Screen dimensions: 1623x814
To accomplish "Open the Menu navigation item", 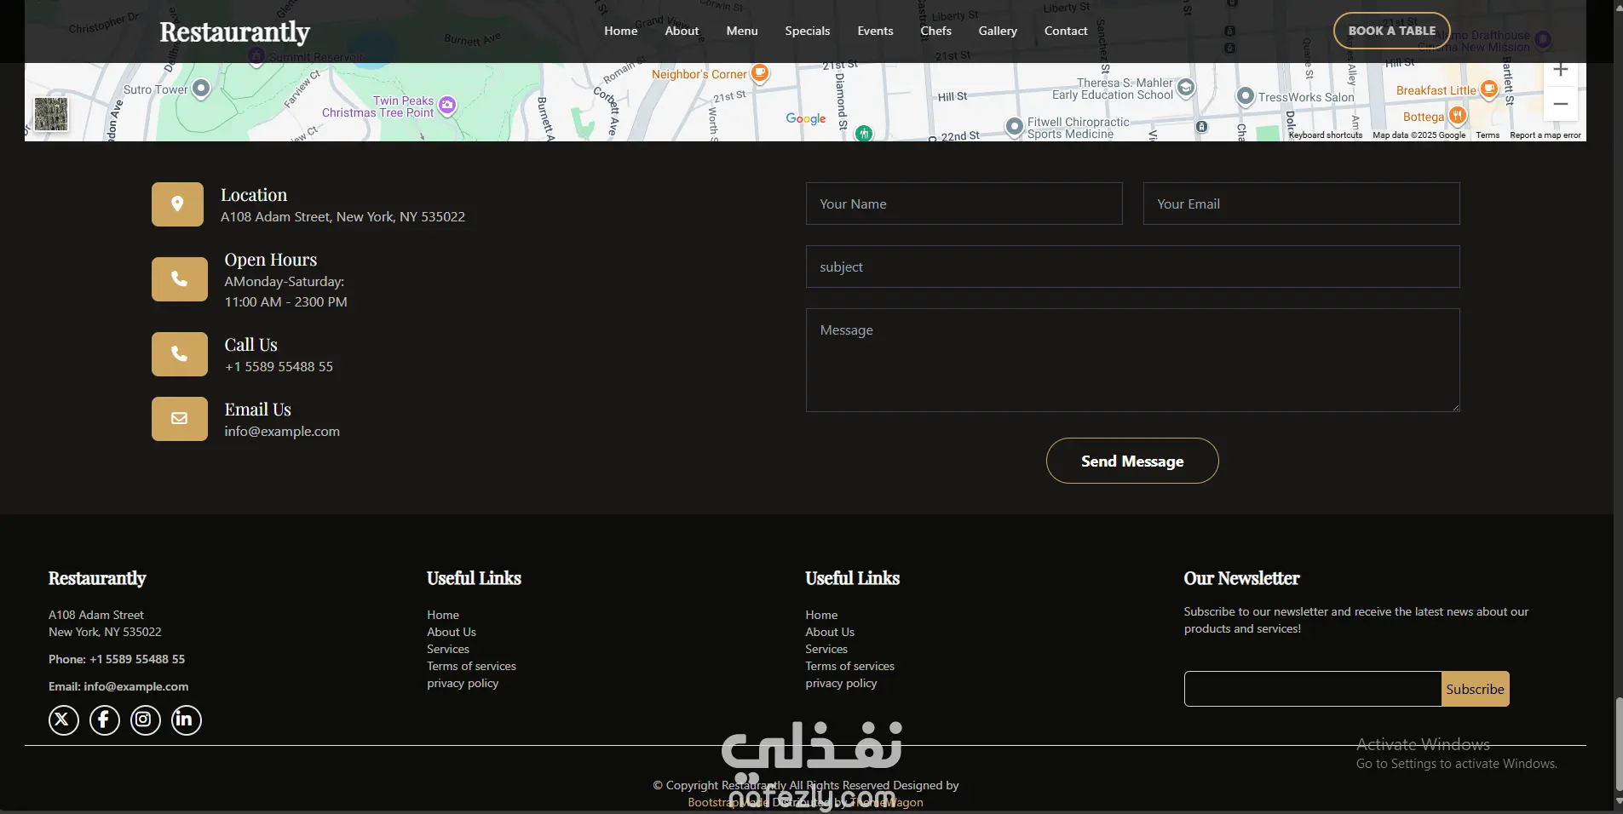I will click(742, 31).
